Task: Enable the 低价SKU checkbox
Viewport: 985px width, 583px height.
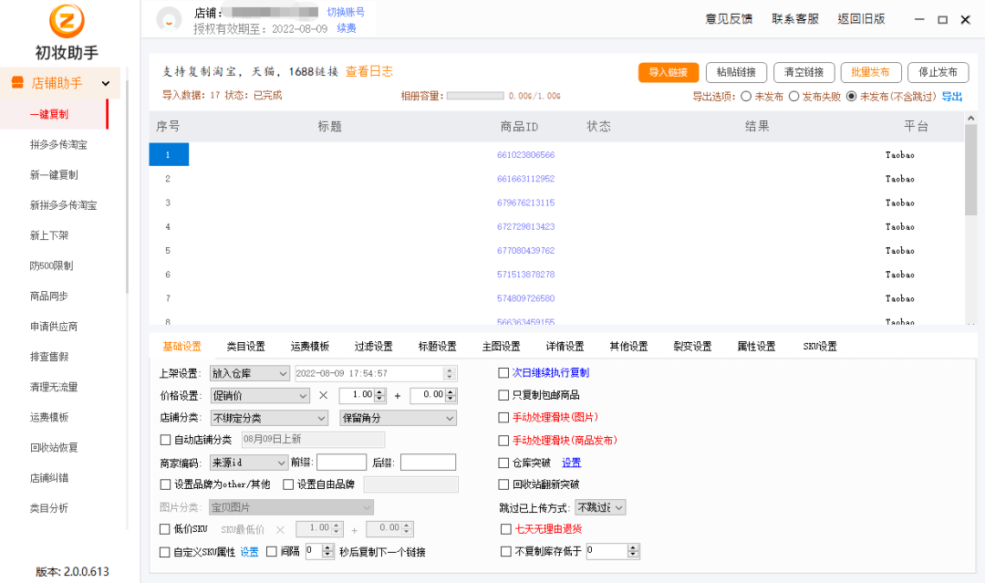Action: click(164, 529)
